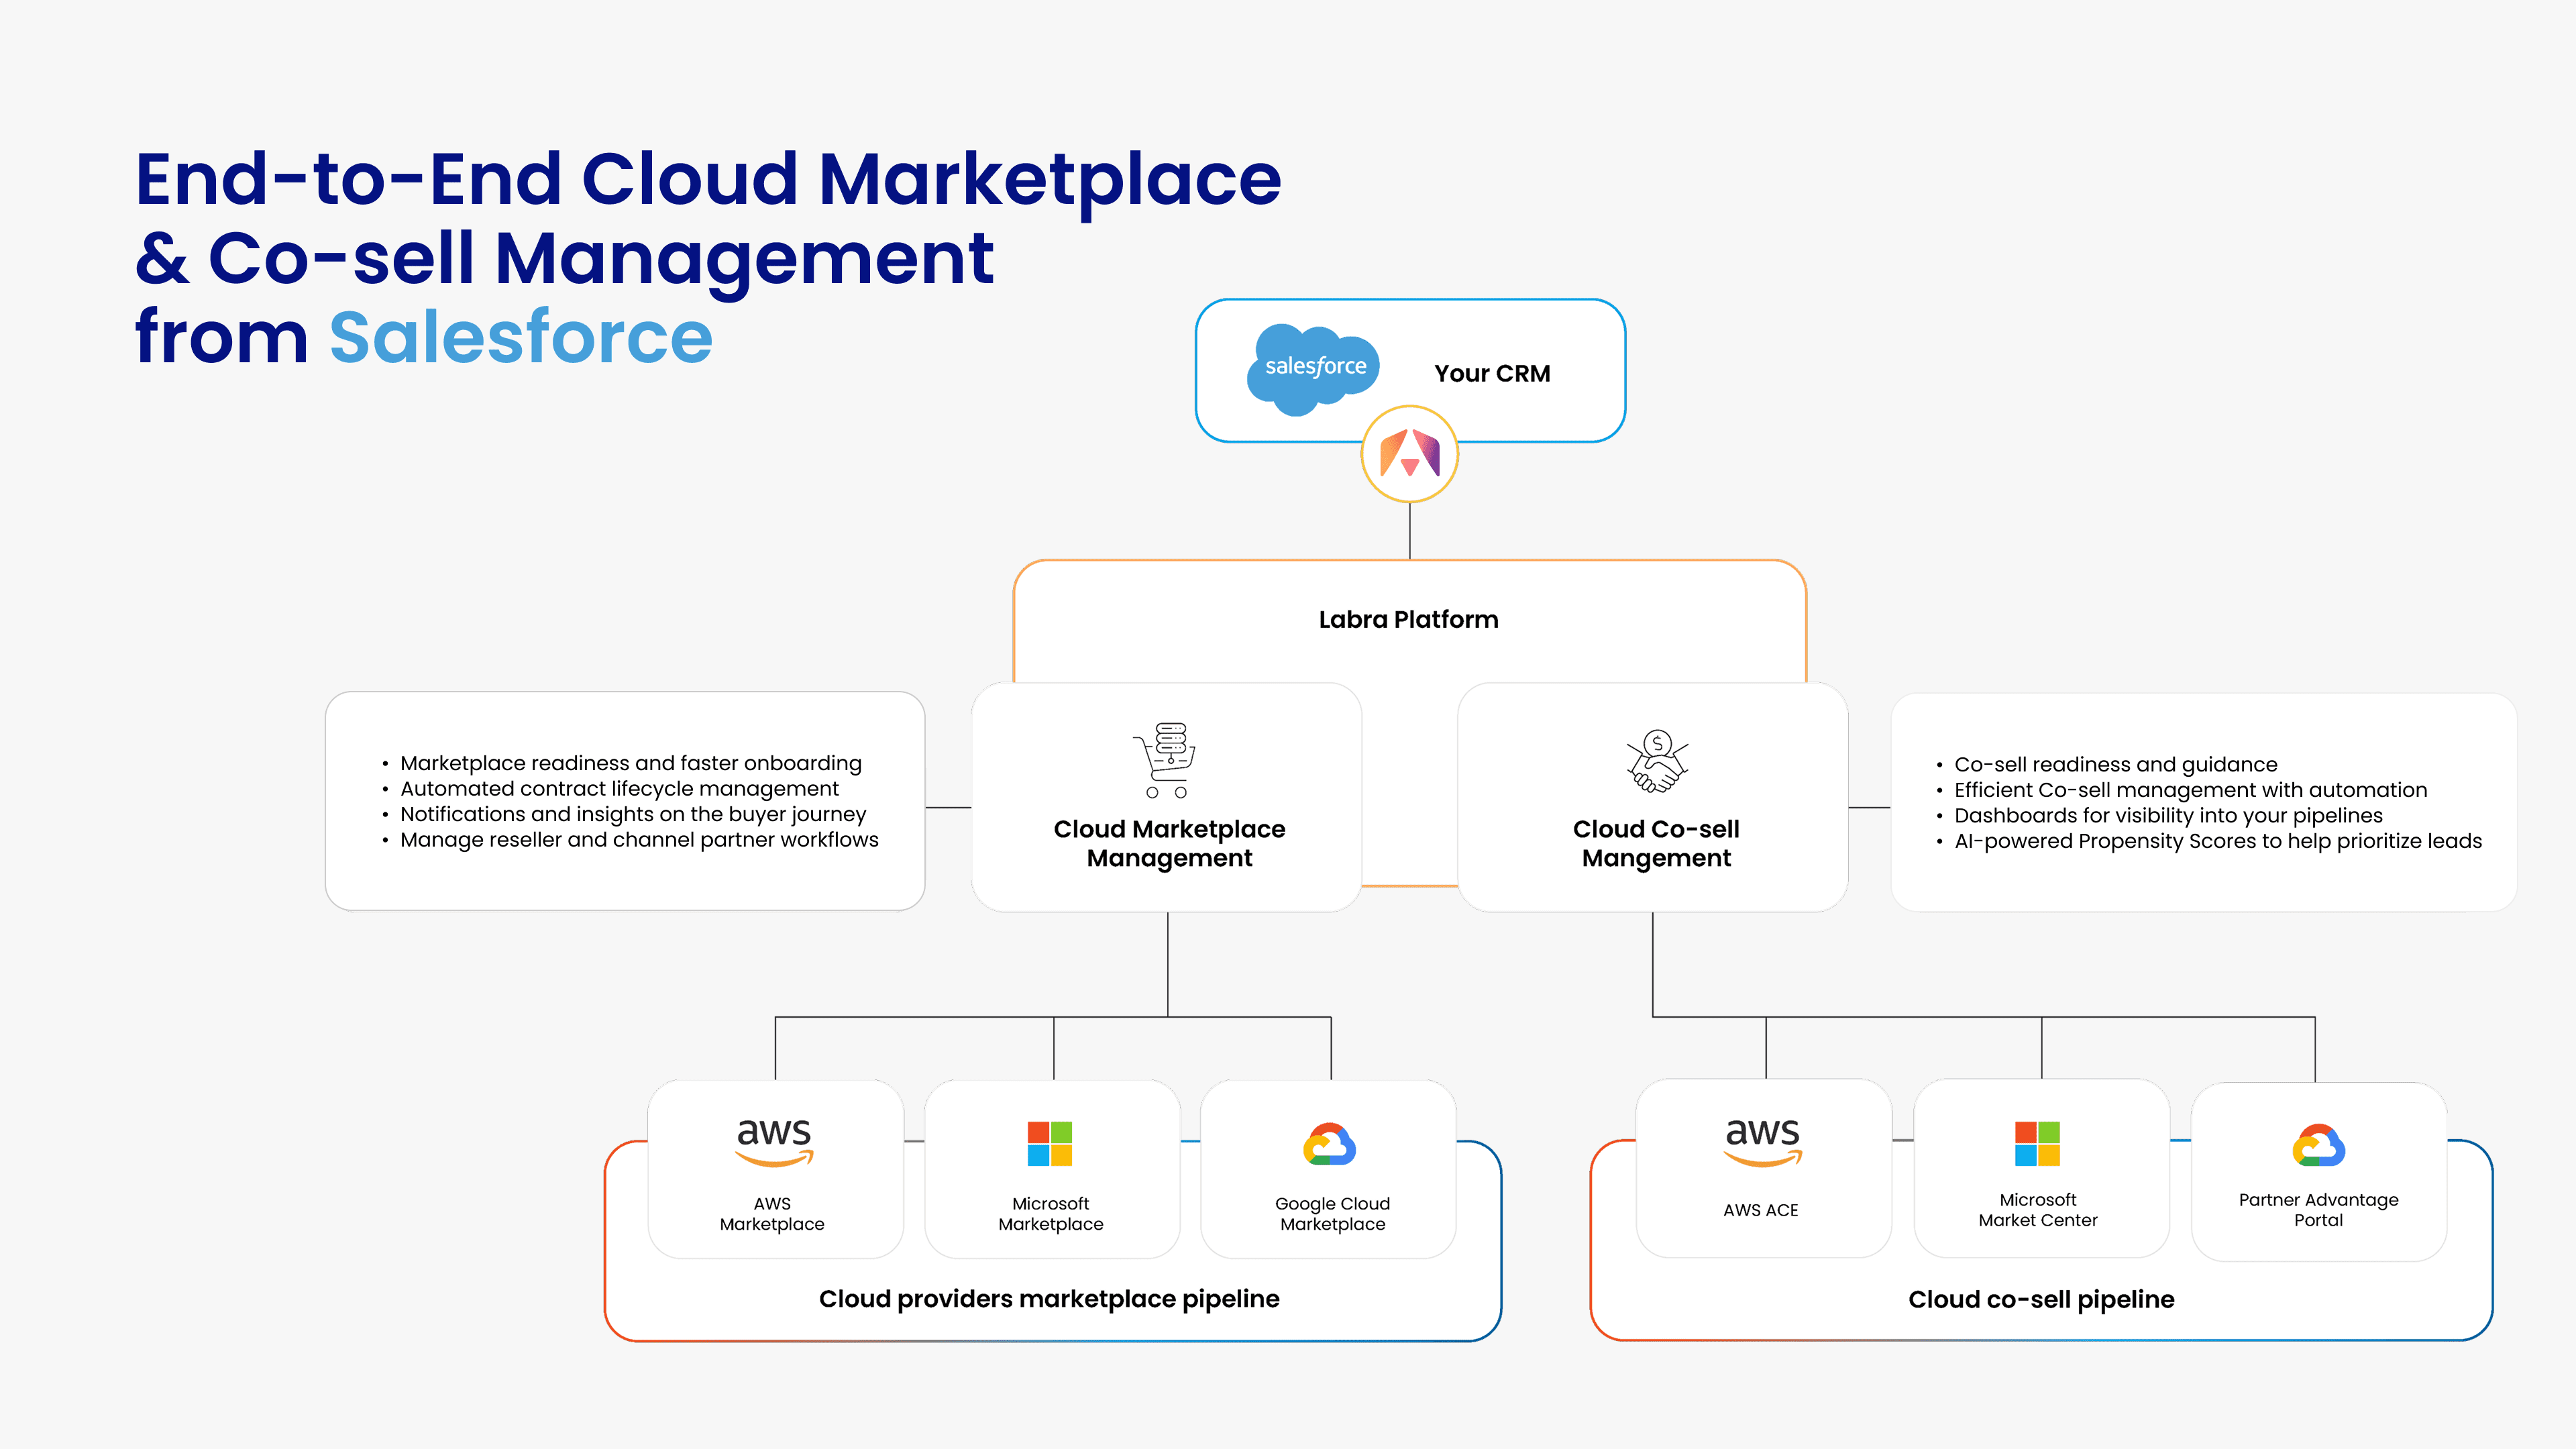Click the handshake co-sell icon
The width and height of the screenshot is (2576, 1449).
(x=1657, y=761)
